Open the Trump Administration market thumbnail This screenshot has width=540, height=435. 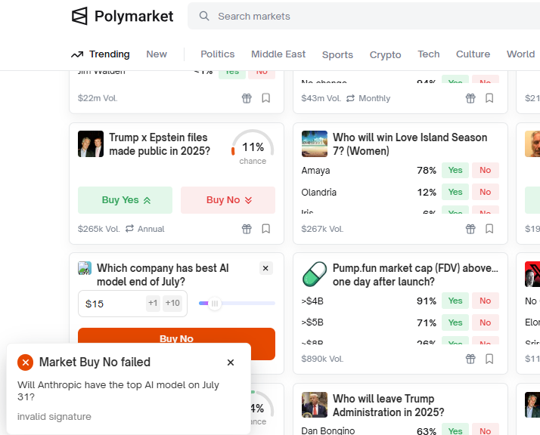click(315, 405)
